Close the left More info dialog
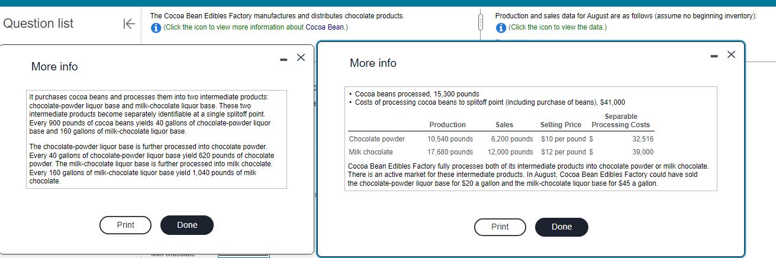This screenshot has width=776, height=258. (x=300, y=57)
